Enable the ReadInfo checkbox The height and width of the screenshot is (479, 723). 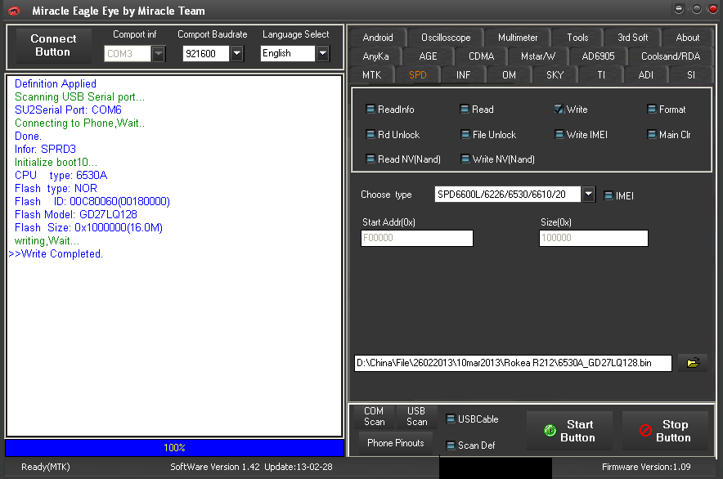pyautogui.click(x=370, y=110)
